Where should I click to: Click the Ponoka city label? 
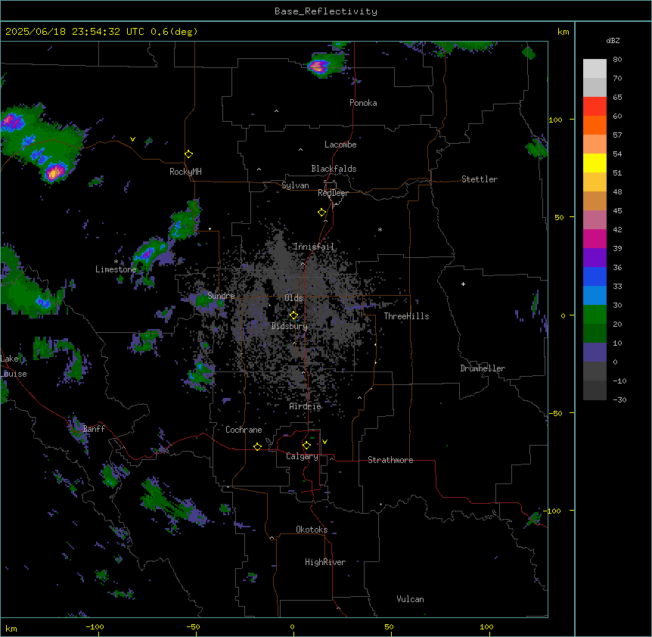(x=363, y=103)
